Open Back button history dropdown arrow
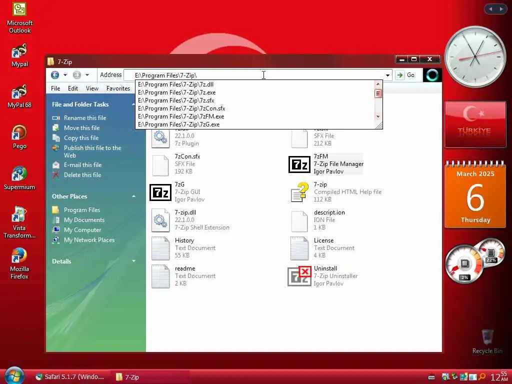This screenshot has height=384, width=512. (x=65, y=75)
